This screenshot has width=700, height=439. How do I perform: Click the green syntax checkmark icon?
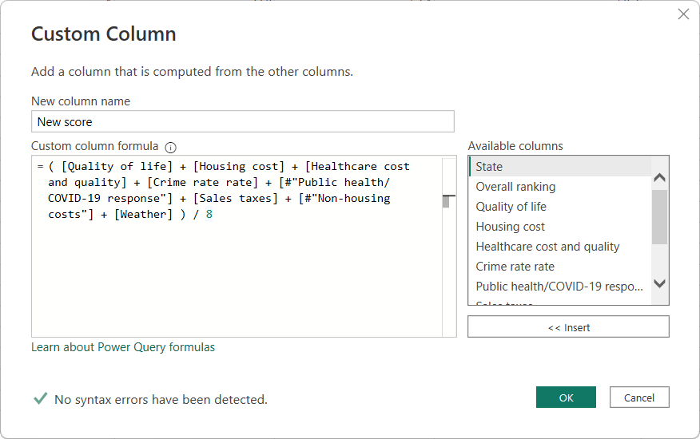(x=40, y=398)
